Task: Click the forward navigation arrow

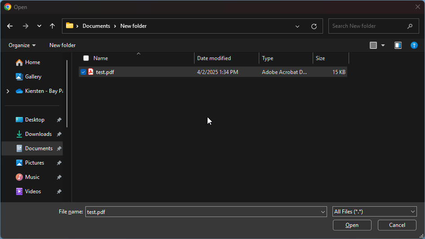Action: tap(26, 26)
